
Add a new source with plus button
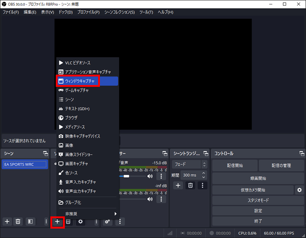click(57, 222)
